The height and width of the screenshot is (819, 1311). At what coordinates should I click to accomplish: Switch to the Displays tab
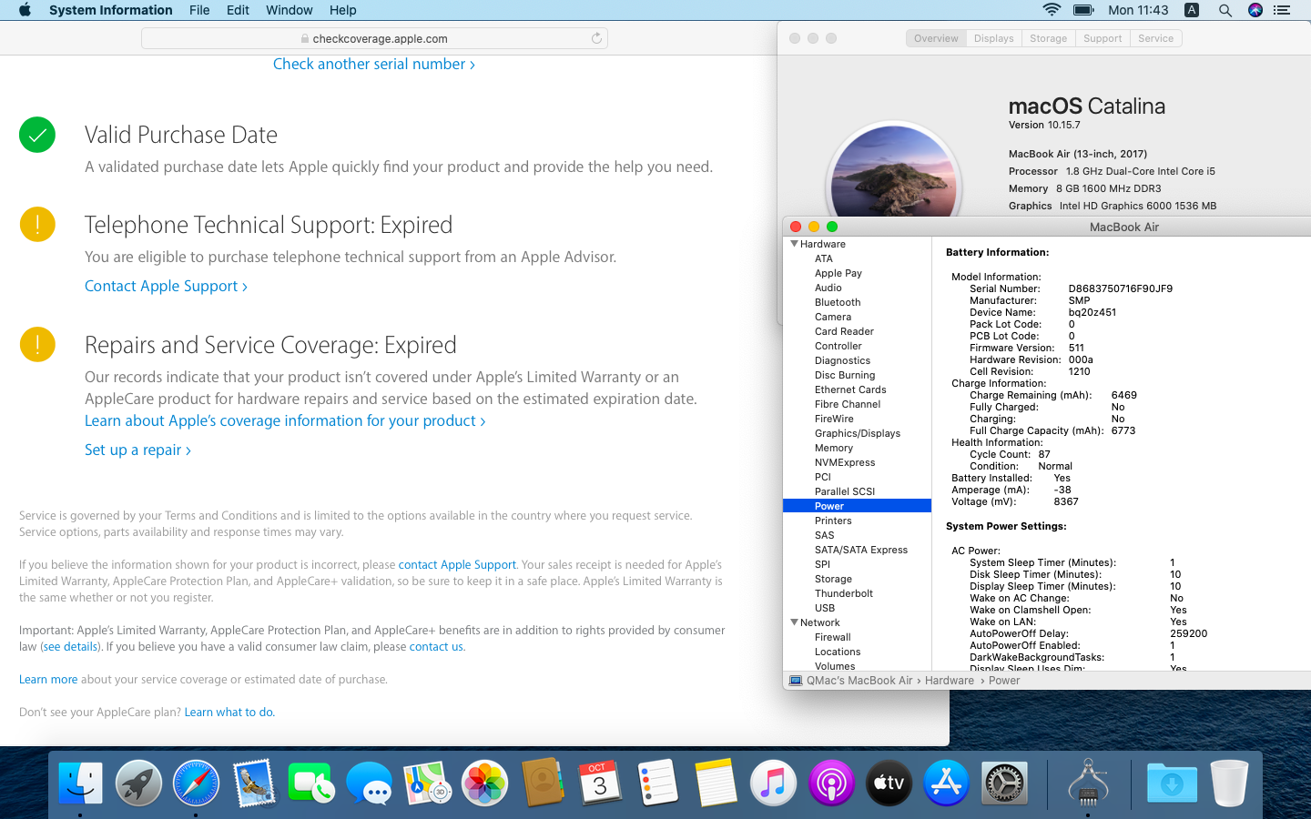point(993,38)
